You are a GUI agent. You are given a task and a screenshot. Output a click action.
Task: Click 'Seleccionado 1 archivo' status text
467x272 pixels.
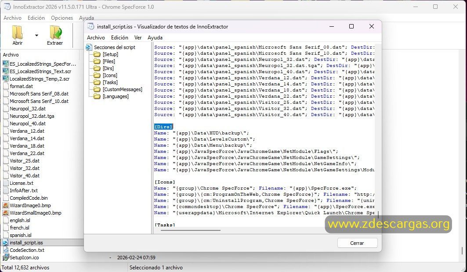tap(156, 268)
